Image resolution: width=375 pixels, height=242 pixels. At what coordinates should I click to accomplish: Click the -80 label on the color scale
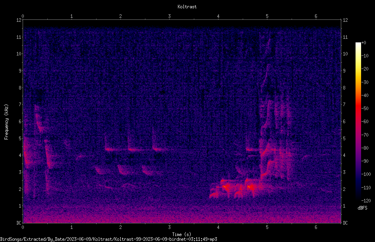click(365, 148)
